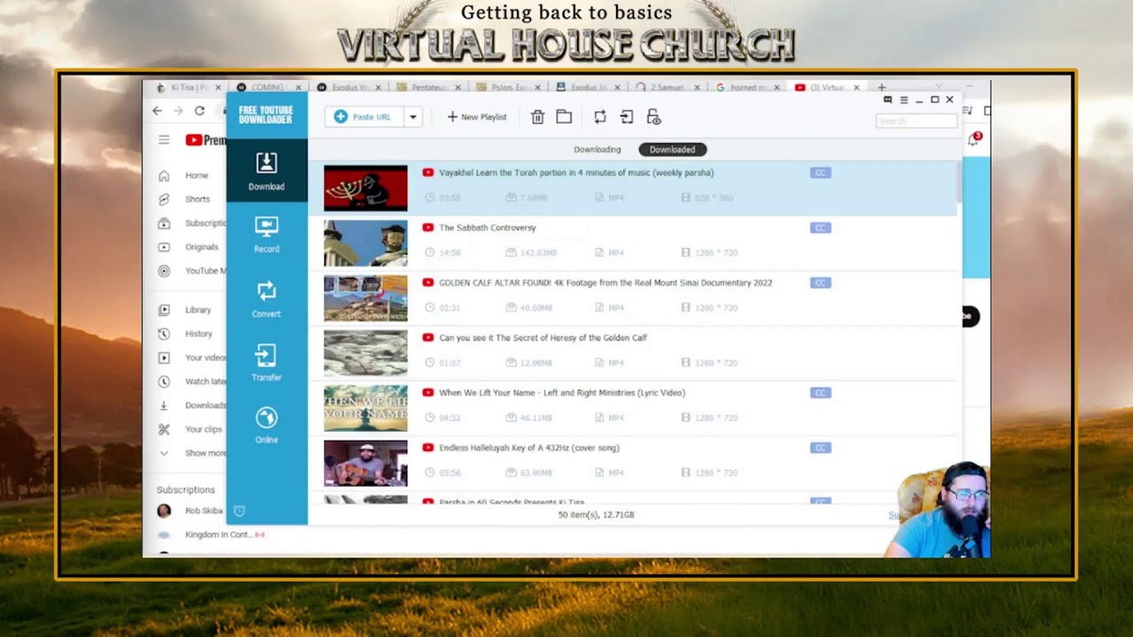
Task: Switch to the Downloaded tab
Action: click(x=673, y=150)
